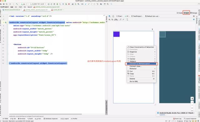Screen dimensions: 200x122
Task: Open the API 31 level dropdown
Action: (x=127, y=16)
